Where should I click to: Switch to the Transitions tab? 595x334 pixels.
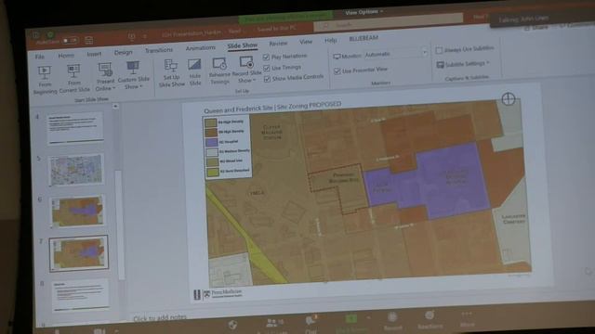tap(159, 50)
